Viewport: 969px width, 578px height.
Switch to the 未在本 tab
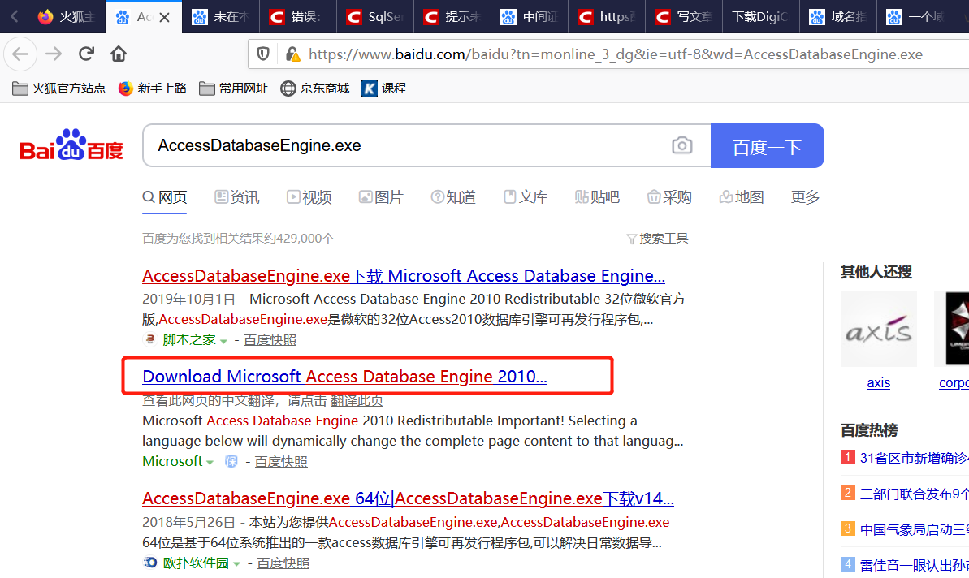(x=221, y=17)
